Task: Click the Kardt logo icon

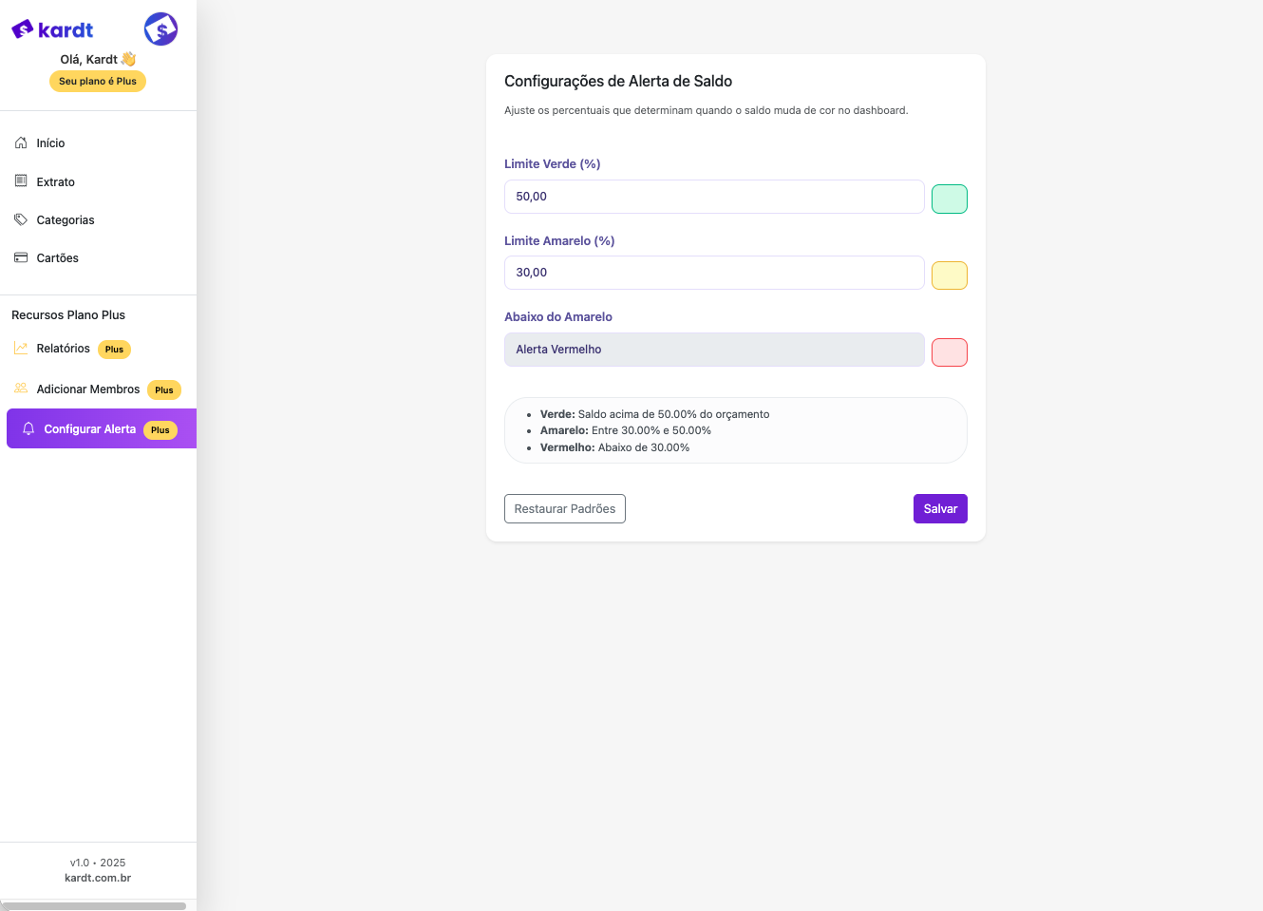Action: pos(23,29)
